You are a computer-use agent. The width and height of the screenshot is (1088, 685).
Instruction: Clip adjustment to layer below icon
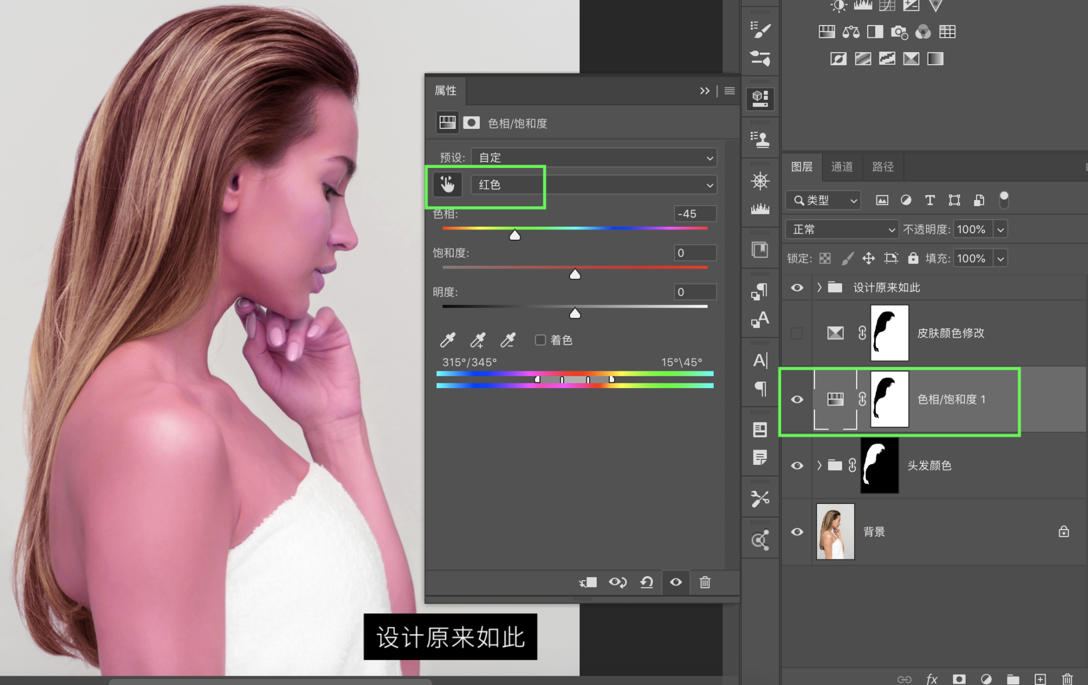pos(588,582)
